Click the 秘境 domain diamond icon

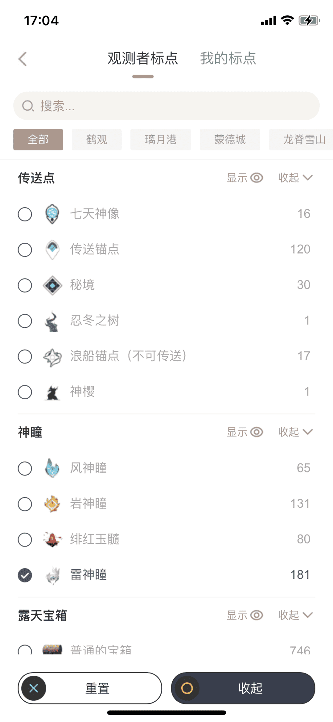tap(52, 285)
